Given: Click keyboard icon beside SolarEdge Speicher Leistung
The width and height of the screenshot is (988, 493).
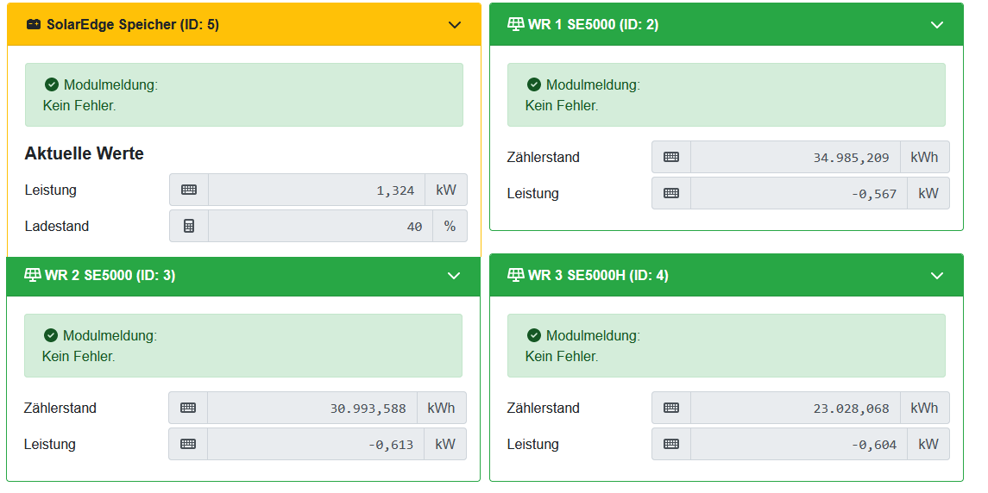Looking at the screenshot, I should point(189,190).
